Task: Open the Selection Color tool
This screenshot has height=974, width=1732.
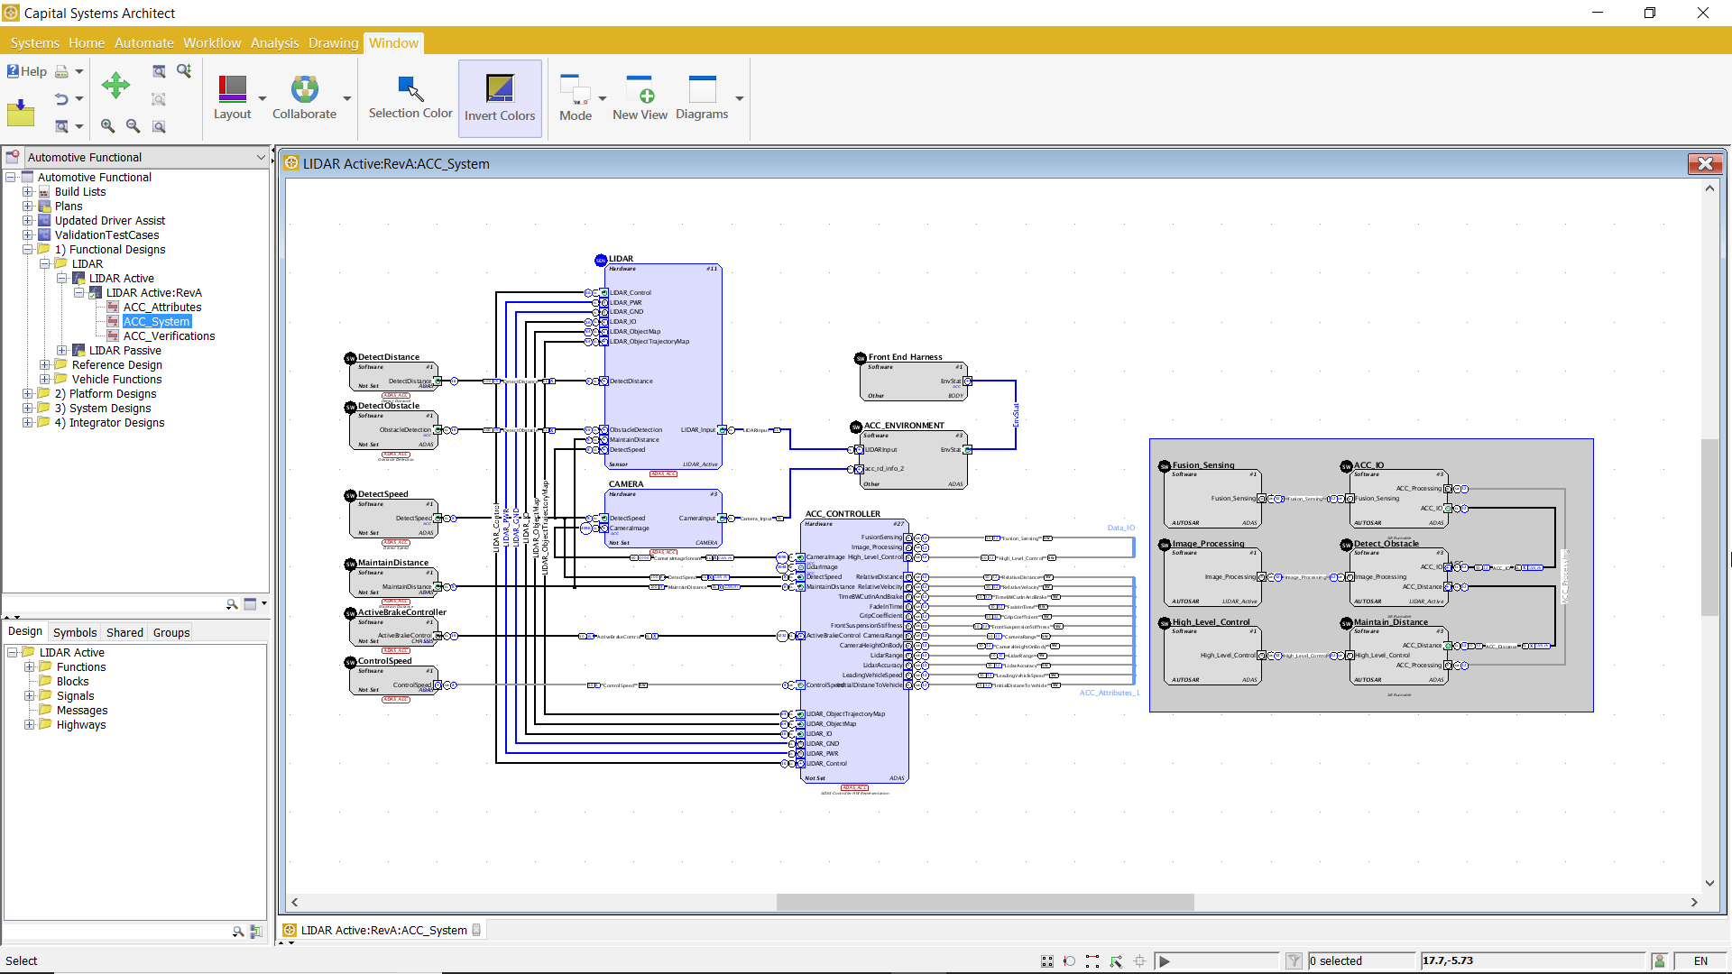Action: coord(409,97)
